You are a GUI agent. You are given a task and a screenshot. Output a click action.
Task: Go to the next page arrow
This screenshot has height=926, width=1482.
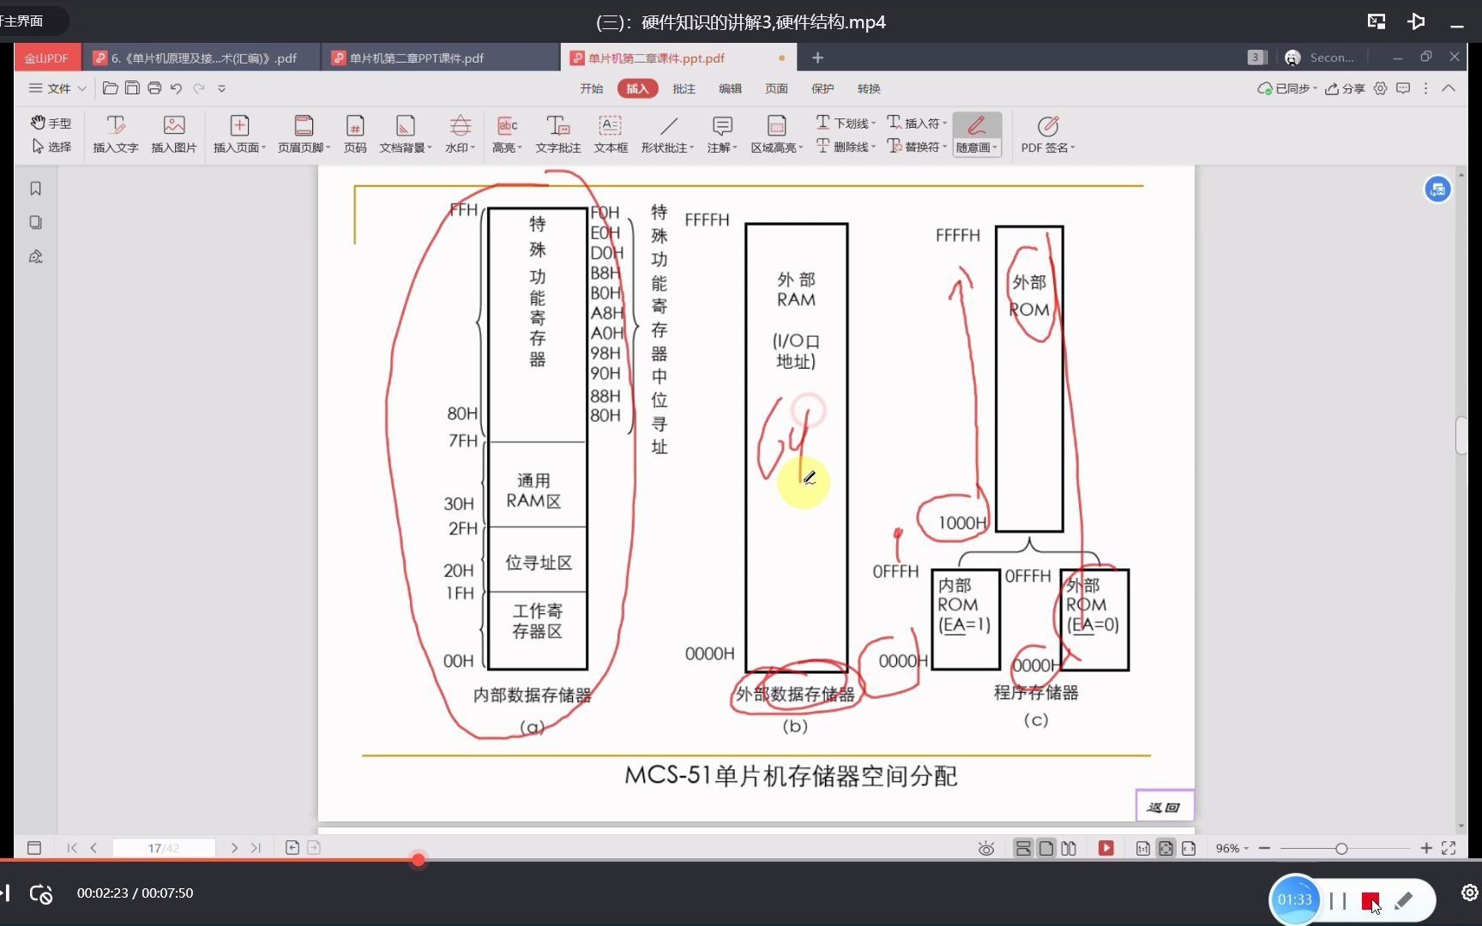click(x=234, y=848)
